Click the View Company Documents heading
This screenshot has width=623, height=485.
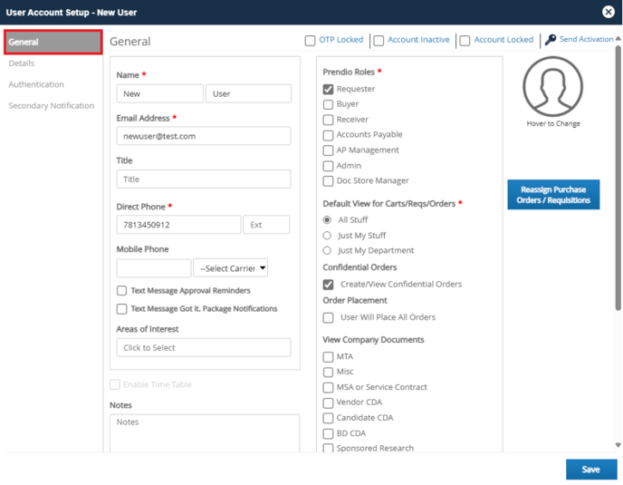[373, 340]
